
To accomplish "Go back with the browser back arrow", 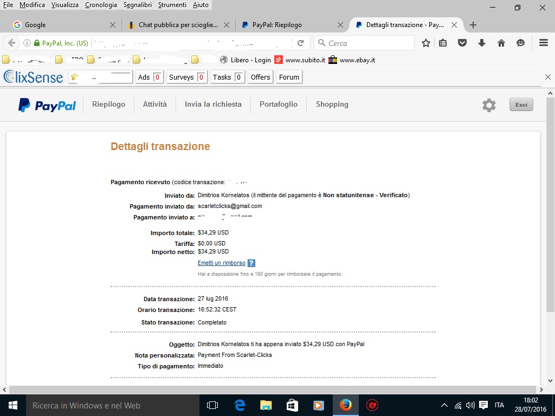I will [11, 43].
